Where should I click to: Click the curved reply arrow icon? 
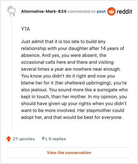pos(45,139)
